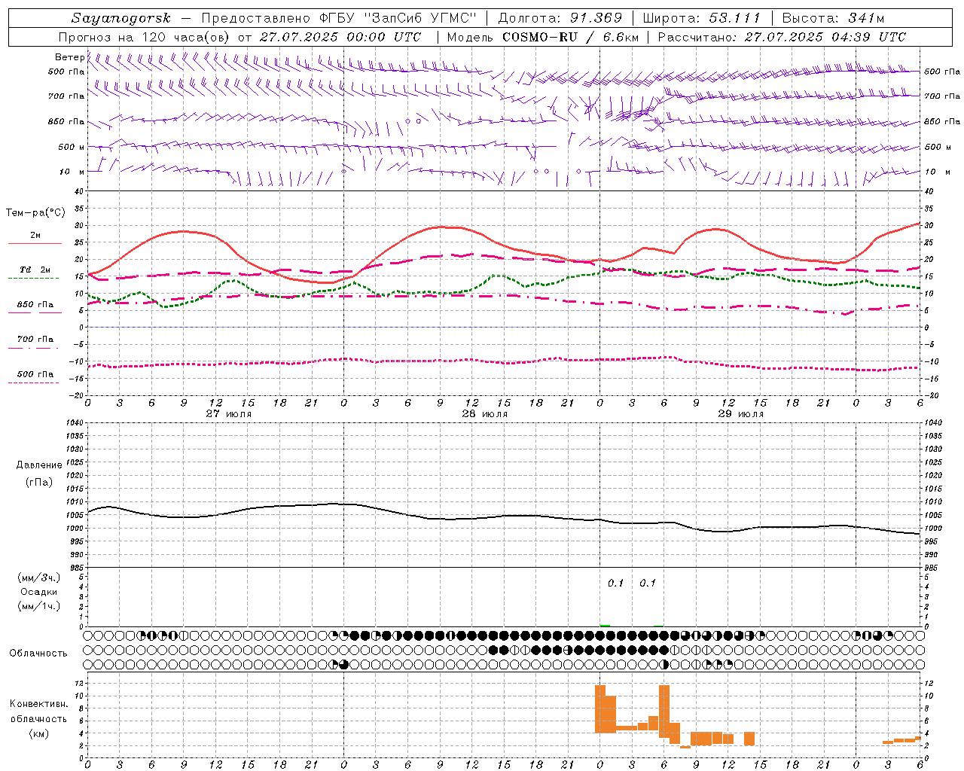Click '700 гПа' entry in the temperature legend

tap(35, 339)
